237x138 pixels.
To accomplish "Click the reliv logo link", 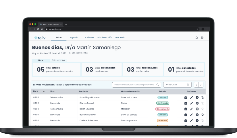I will [x=40, y=38].
